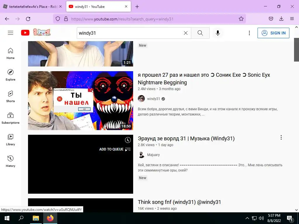The image size is (299, 224).
Task: Open the 'Эраунд зе ворлд 31' video title
Action: coord(186,139)
